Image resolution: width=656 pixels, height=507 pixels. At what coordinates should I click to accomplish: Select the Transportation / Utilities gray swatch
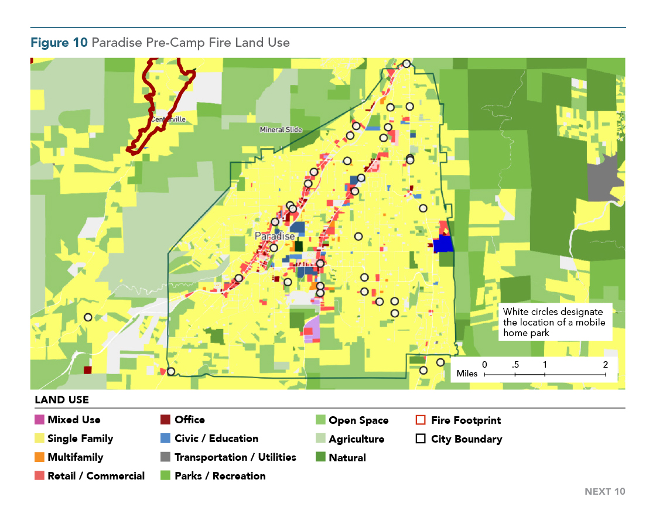pyautogui.click(x=165, y=457)
